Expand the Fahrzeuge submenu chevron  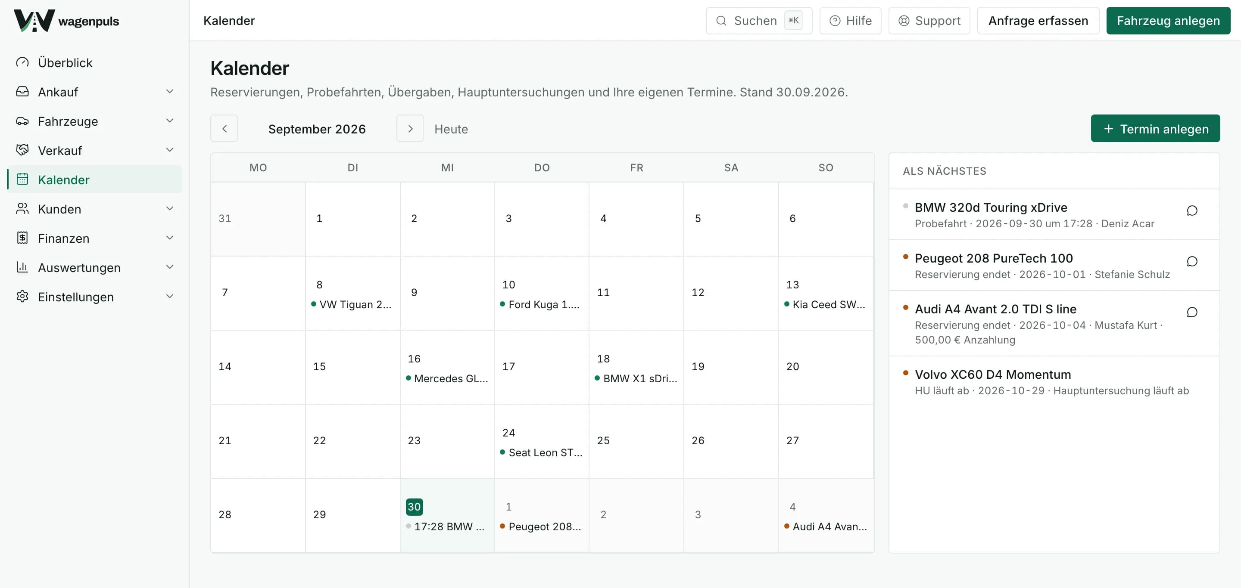170,121
